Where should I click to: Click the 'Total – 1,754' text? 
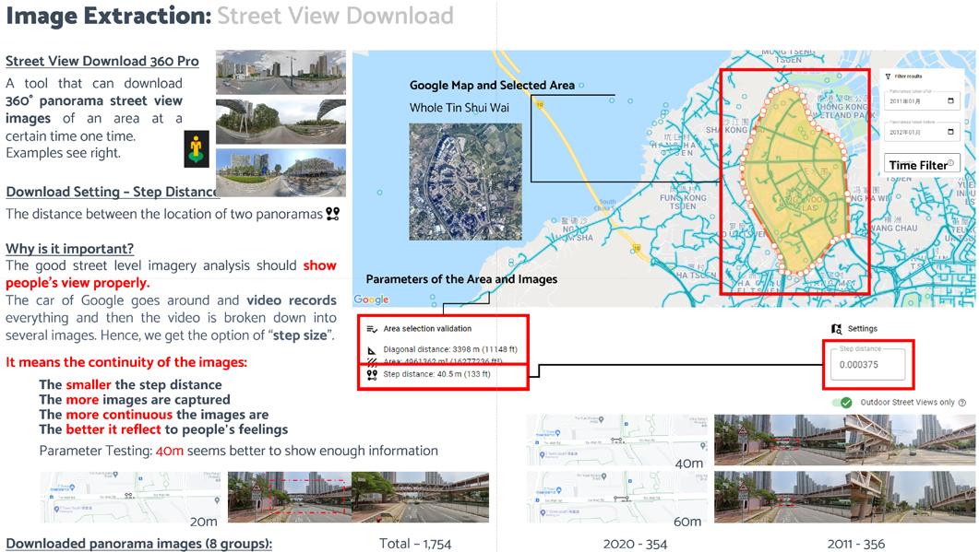tap(415, 544)
